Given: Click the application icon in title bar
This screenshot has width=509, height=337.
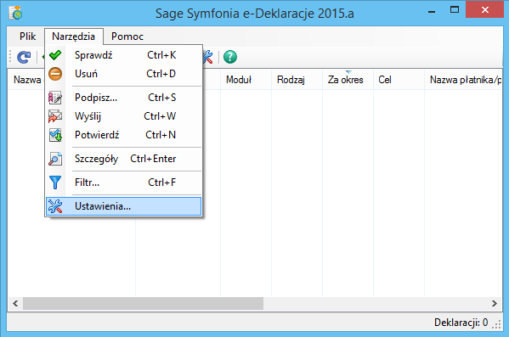Looking at the screenshot, I should tap(15, 13).
